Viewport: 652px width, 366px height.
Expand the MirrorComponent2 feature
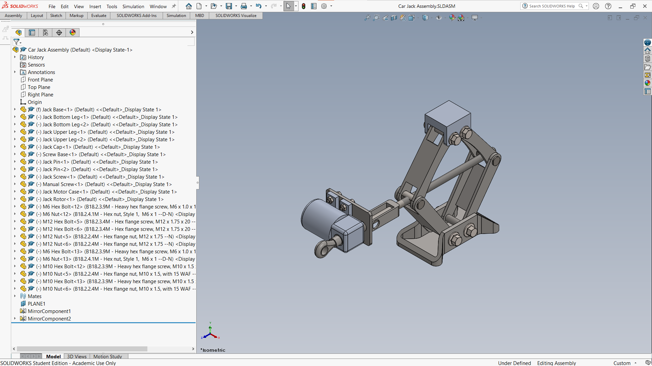pos(15,318)
